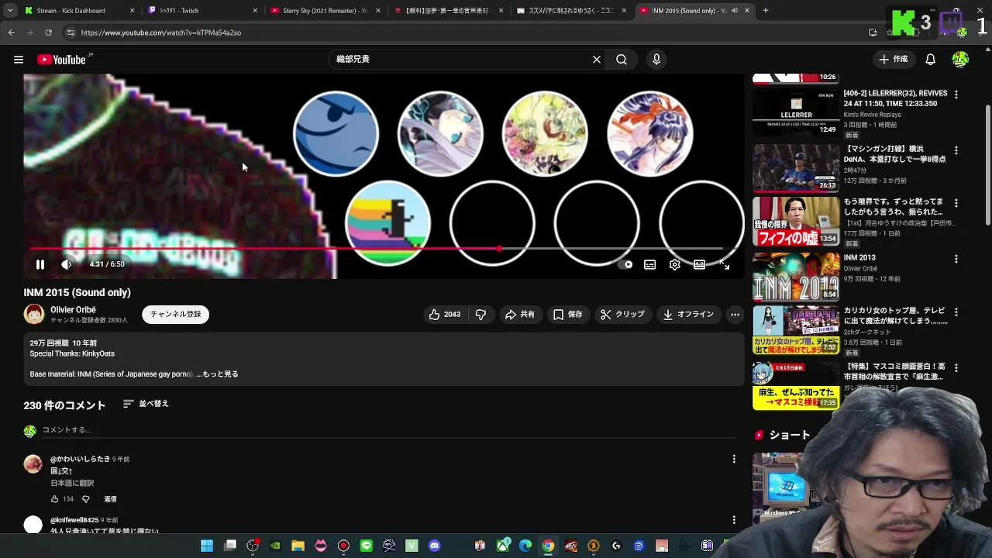The height and width of the screenshot is (558, 992).
Task: Open Discord from the taskbar
Action: pyautogui.click(x=434, y=546)
